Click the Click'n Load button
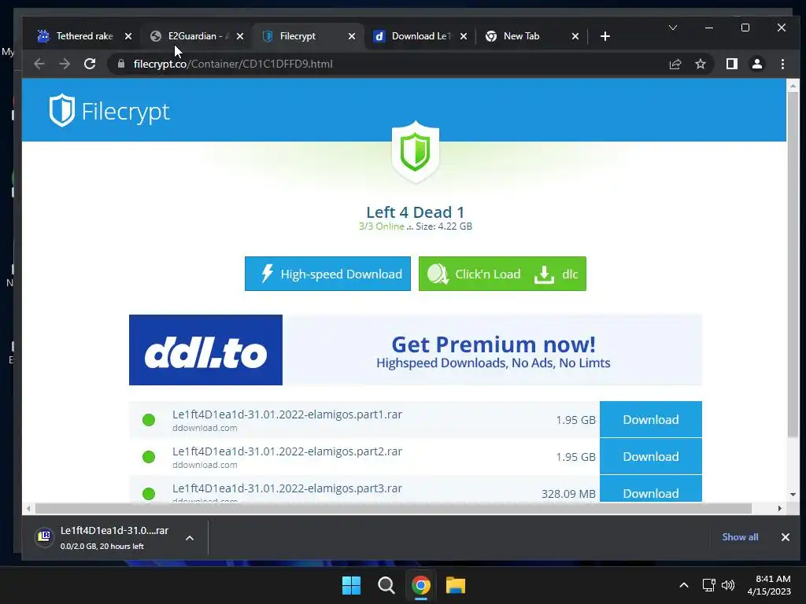This screenshot has width=806, height=604. pos(474,274)
